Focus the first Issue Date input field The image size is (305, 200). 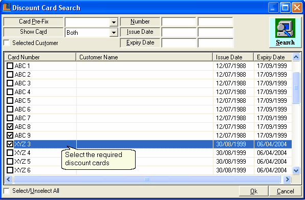[x=179, y=32]
